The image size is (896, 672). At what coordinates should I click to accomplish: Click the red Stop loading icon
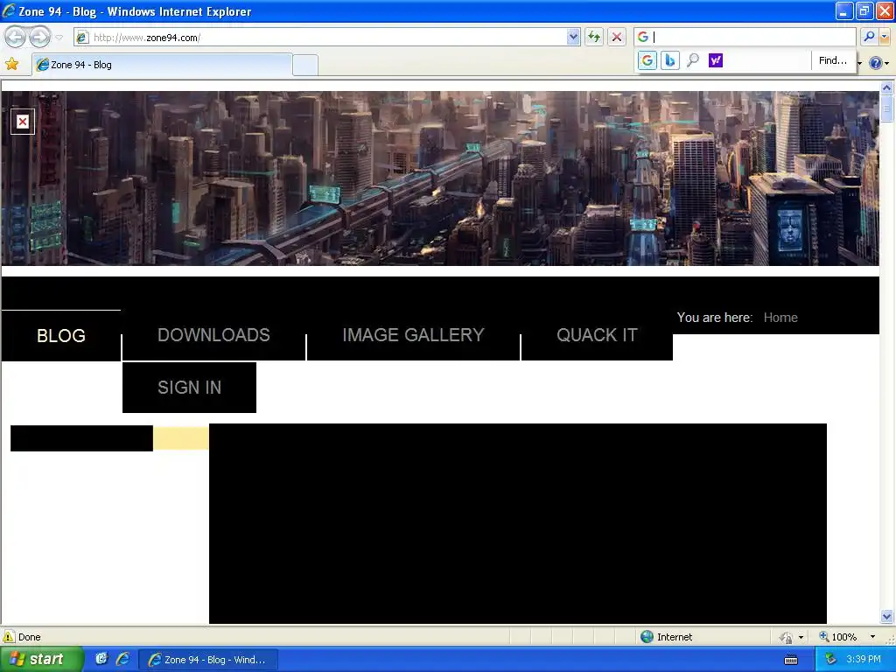pos(617,38)
